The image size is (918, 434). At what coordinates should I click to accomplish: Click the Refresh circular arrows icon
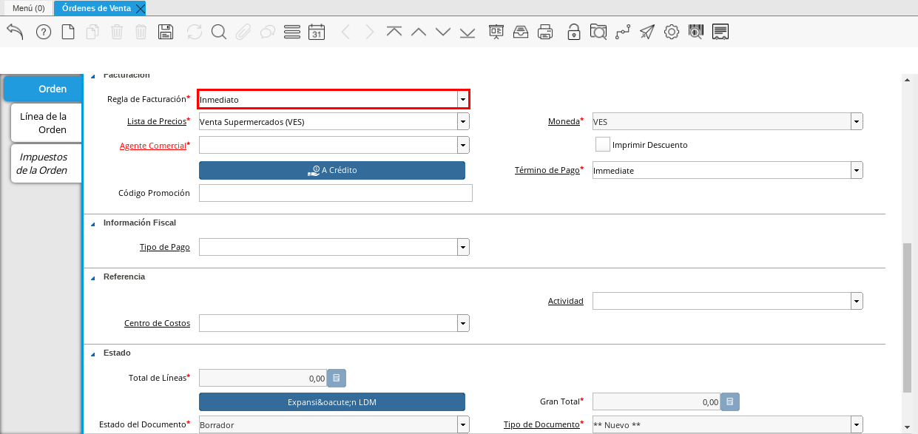click(195, 32)
